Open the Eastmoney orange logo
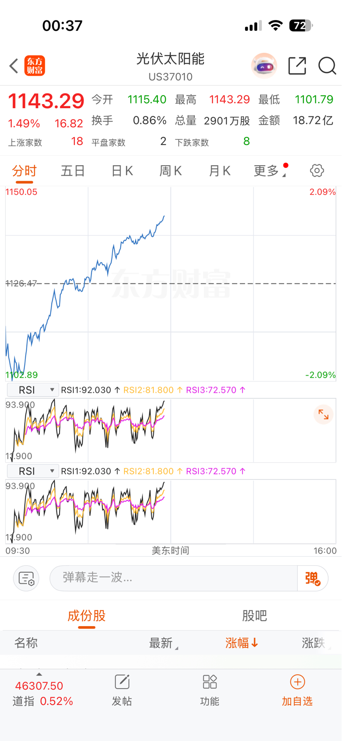Viewport: 342px width, 741px height. [35, 66]
